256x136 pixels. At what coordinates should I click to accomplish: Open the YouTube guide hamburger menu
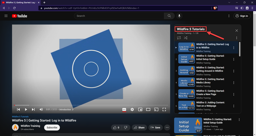(x=6, y=16)
